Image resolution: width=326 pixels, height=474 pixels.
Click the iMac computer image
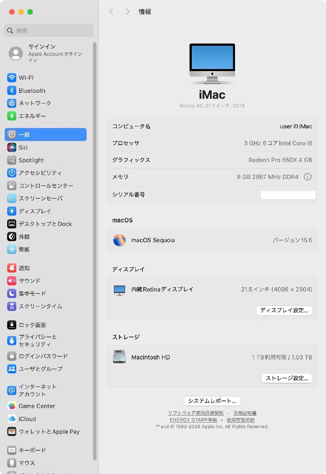(212, 64)
